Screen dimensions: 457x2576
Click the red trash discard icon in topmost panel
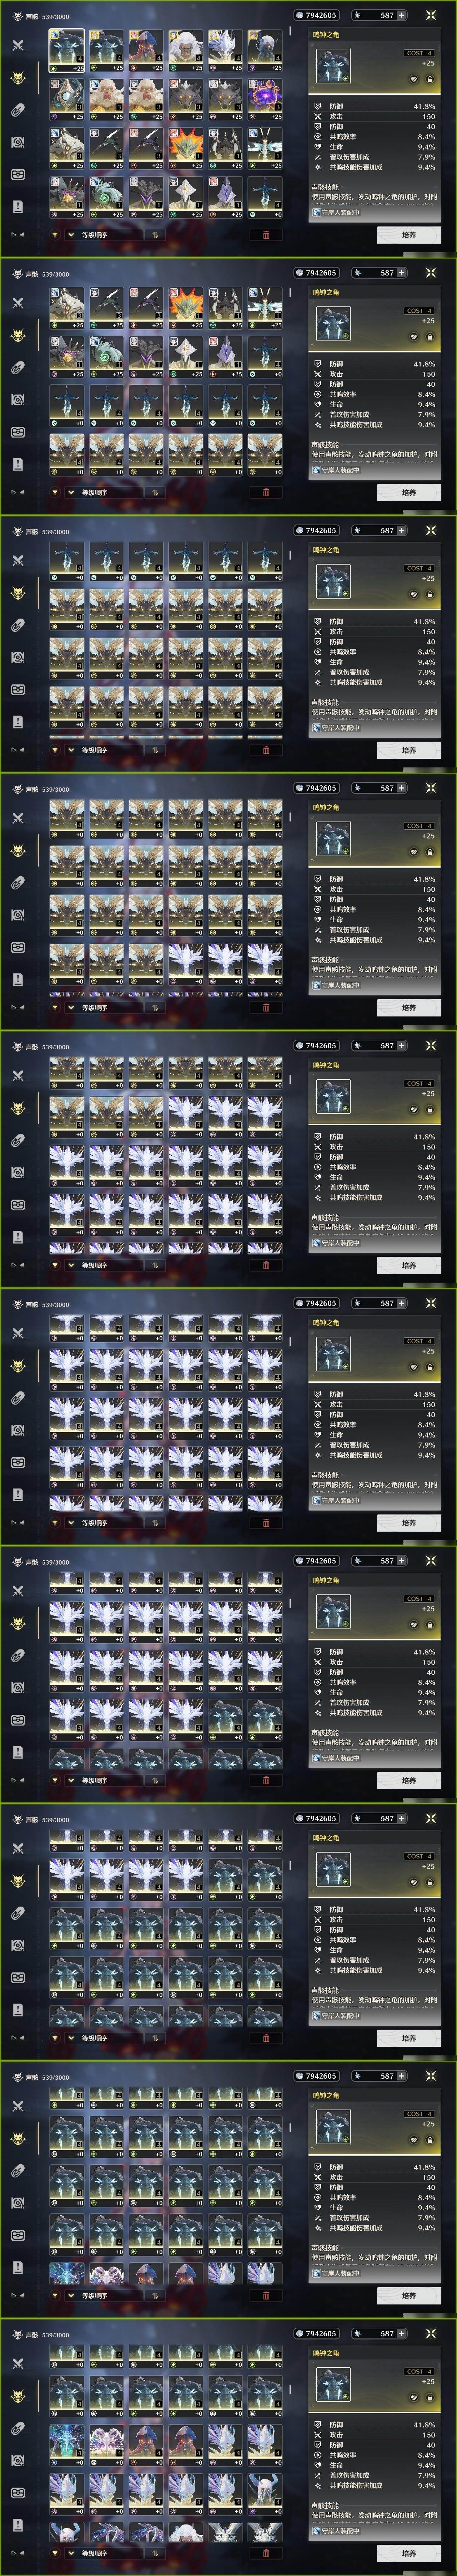click(x=265, y=235)
